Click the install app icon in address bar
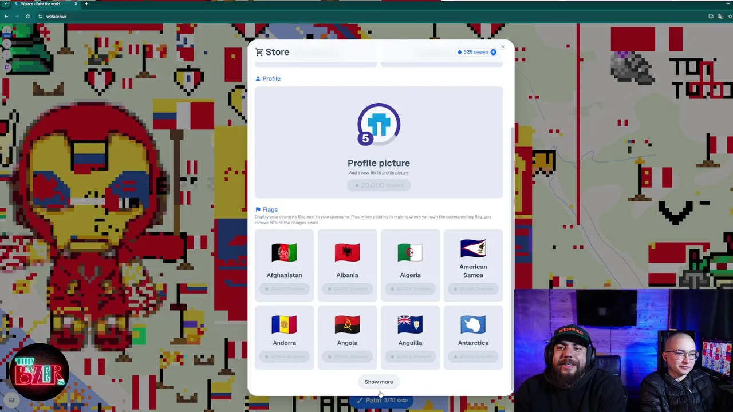 click(711, 17)
